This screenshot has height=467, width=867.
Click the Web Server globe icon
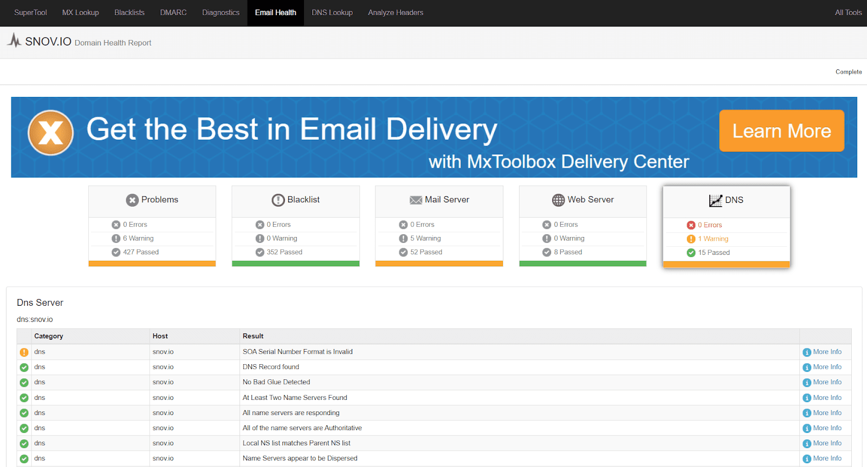pyautogui.click(x=558, y=200)
